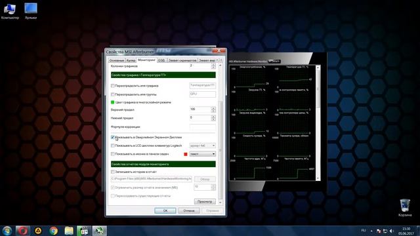Viewport: 420px width, 236px height.
Task: Uncheck Показывать в Оверлейном Экранном Дисплее
Action: [113, 137]
